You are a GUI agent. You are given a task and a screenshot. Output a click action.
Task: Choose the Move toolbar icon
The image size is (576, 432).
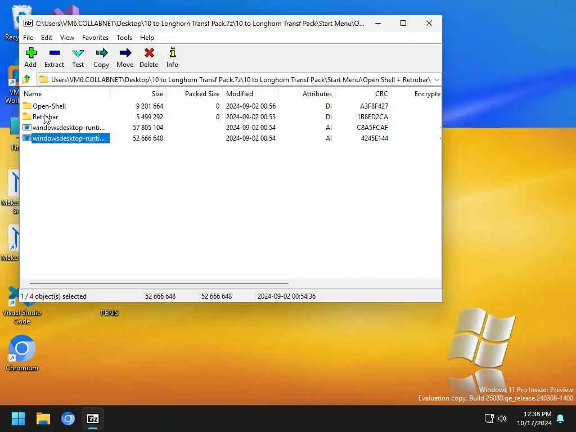click(x=125, y=53)
